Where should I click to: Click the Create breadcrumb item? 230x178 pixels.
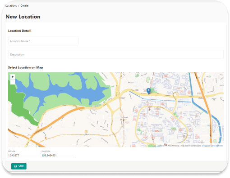point(24,6)
